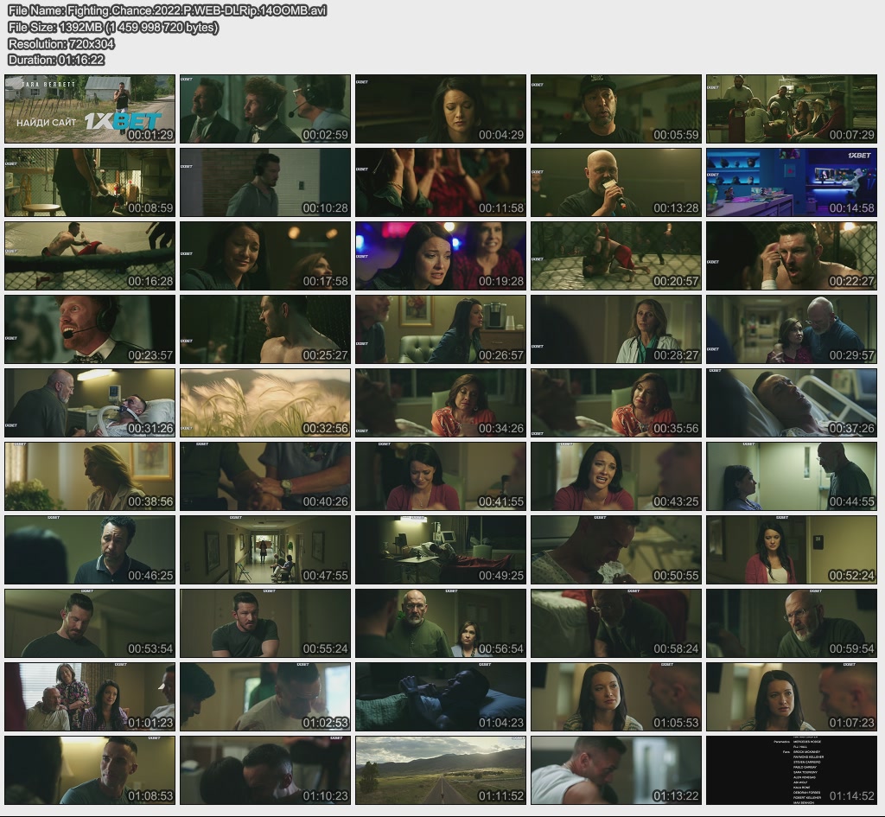Click the Resolution 720x304 text
The width and height of the screenshot is (885, 817).
point(61,43)
